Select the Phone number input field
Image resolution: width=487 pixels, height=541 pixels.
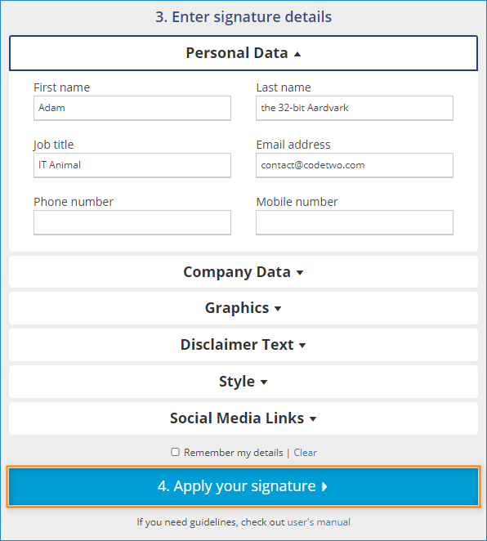coord(132,222)
